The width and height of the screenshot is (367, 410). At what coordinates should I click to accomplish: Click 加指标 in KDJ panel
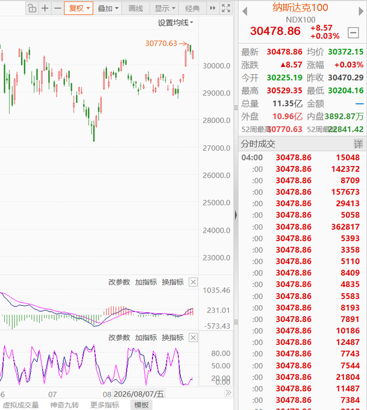pos(146,338)
